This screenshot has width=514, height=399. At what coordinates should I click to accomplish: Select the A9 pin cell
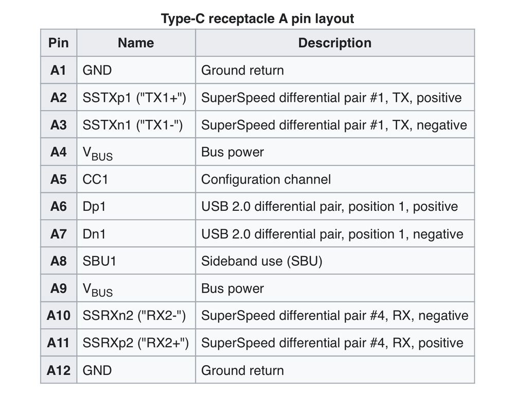59,288
